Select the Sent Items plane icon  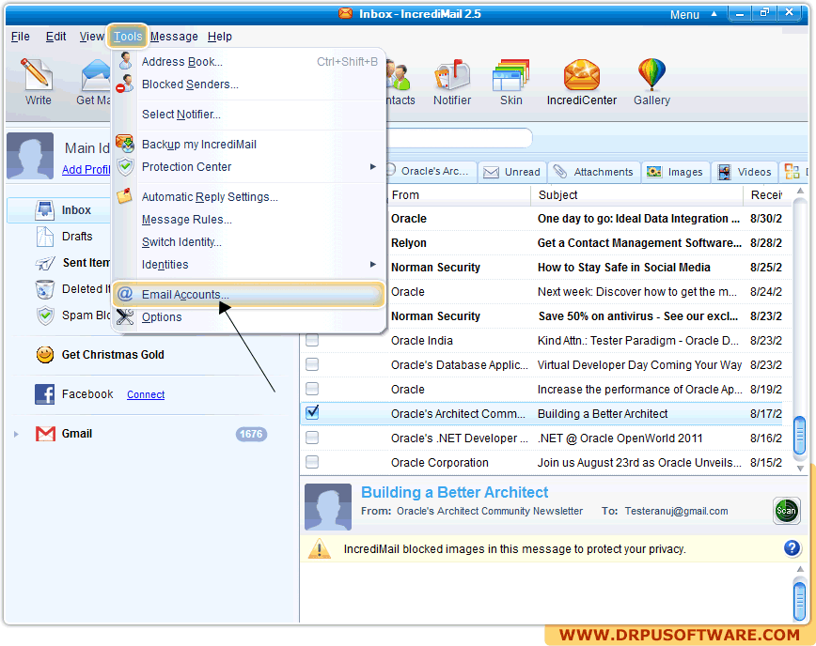[x=45, y=263]
